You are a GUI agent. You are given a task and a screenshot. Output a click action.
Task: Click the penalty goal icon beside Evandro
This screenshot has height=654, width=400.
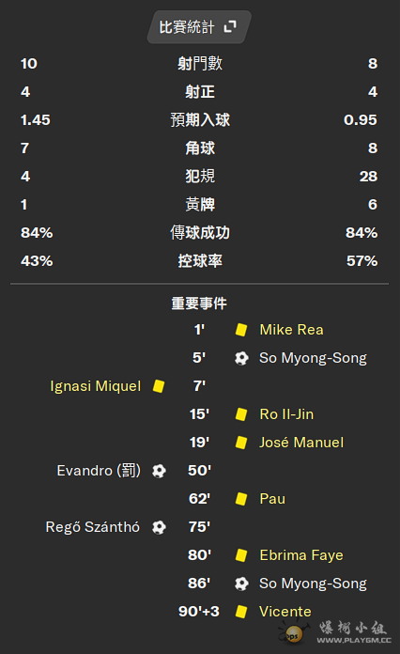(x=159, y=471)
